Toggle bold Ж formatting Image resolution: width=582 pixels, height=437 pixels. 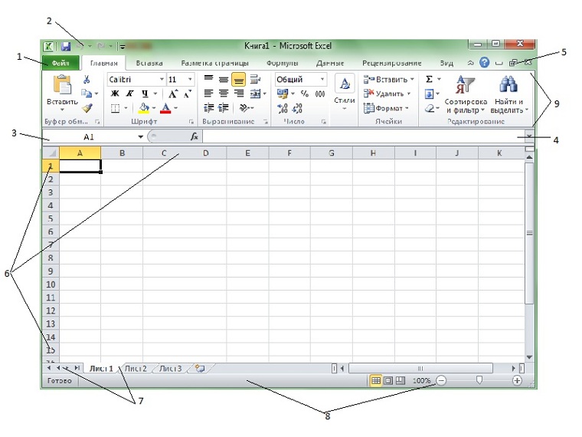click(115, 94)
